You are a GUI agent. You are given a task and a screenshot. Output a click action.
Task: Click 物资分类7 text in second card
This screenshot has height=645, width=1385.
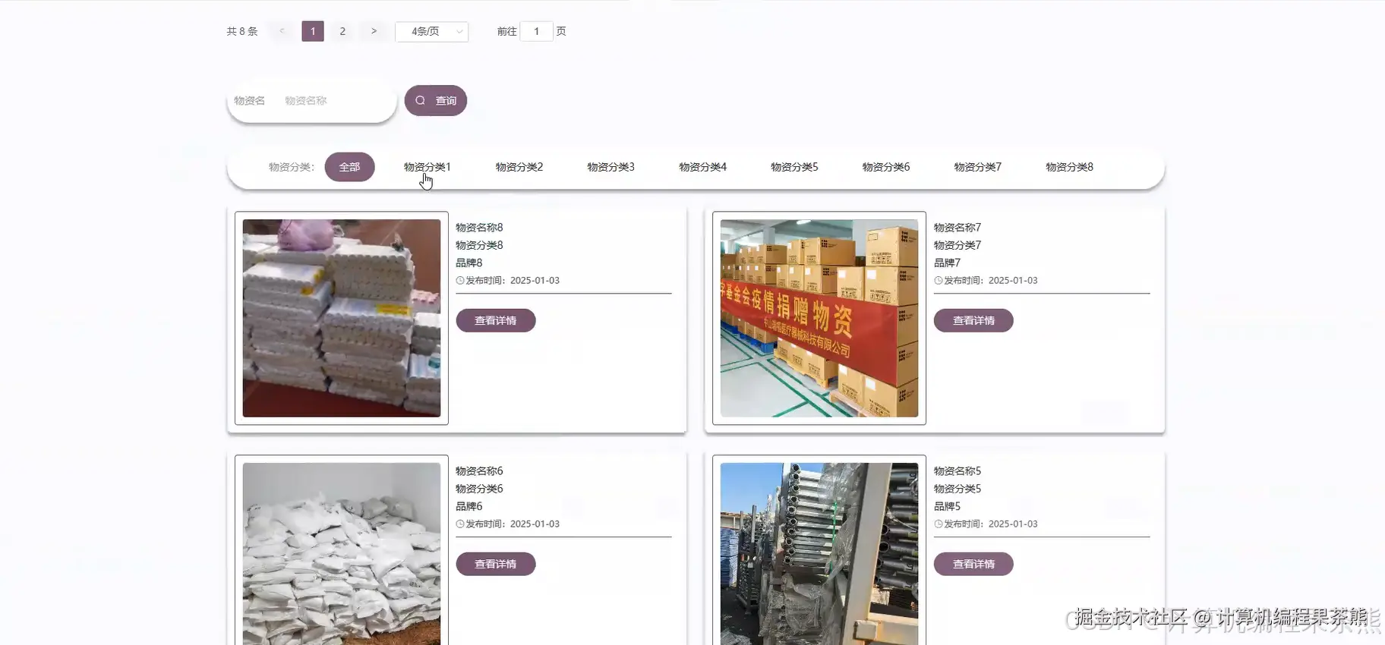[x=958, y=245]
